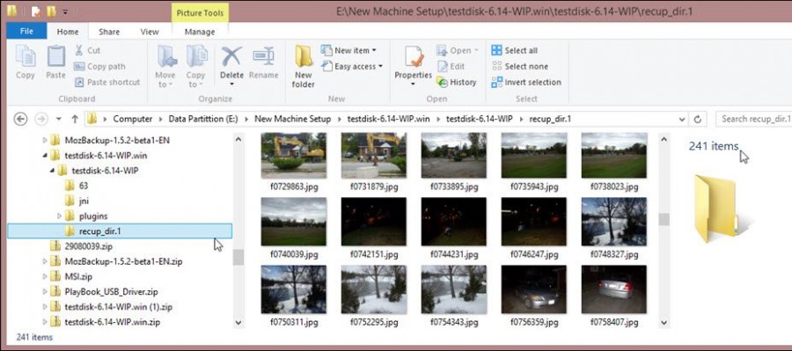This screenshot has height=351, width=792.
Task: Switch to the View ribbon tab
Action: (150, 32)
